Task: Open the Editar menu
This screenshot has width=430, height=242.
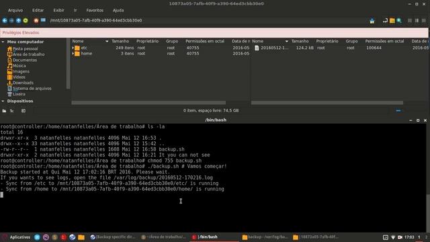Action: (38, 10)
